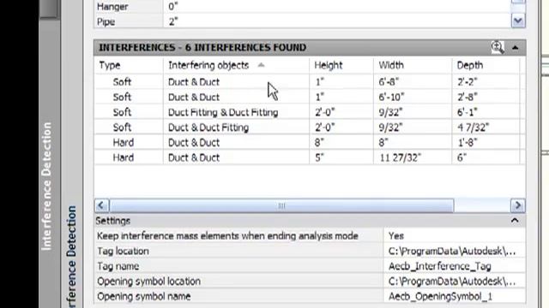Click the zoom-to-interference magnifier icon
This screenshot has height=308, width=549.
[x=498, y=48]
